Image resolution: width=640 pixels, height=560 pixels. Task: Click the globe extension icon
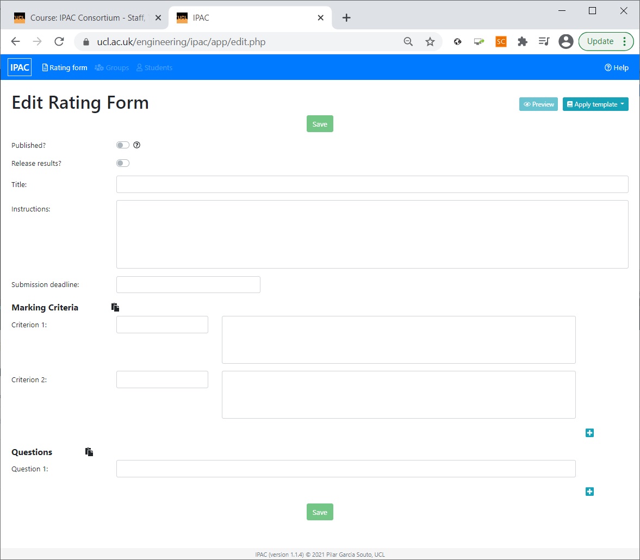tap(457, 42)
